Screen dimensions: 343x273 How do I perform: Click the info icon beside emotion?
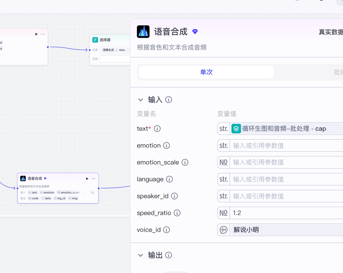click(x=166, y=145)
